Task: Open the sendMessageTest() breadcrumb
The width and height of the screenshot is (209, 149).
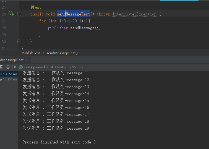Action: pos(62,53)
